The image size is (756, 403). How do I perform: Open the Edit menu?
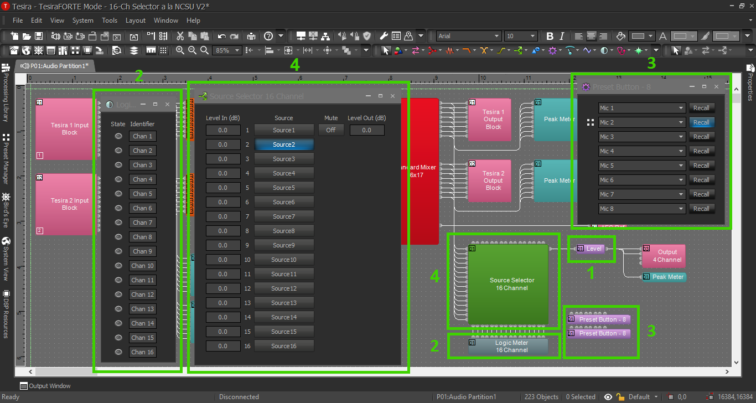point(37,20)
